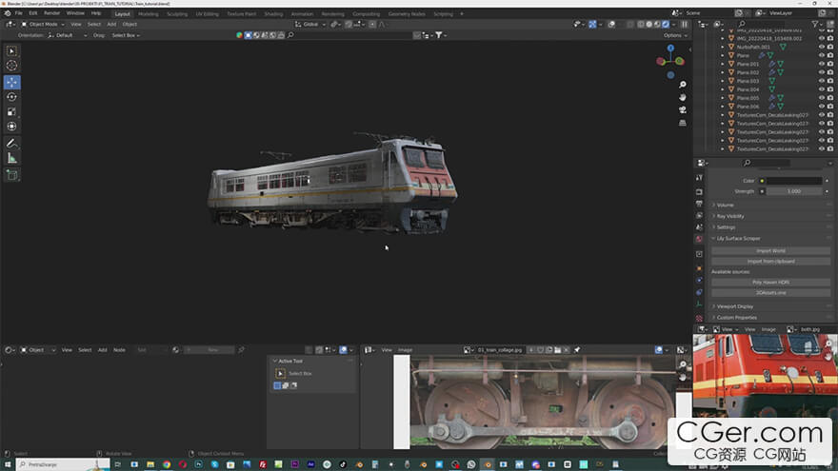Select the Cursor tool
The height and width of the screenshot is (471, 838).
pos(11,66)
